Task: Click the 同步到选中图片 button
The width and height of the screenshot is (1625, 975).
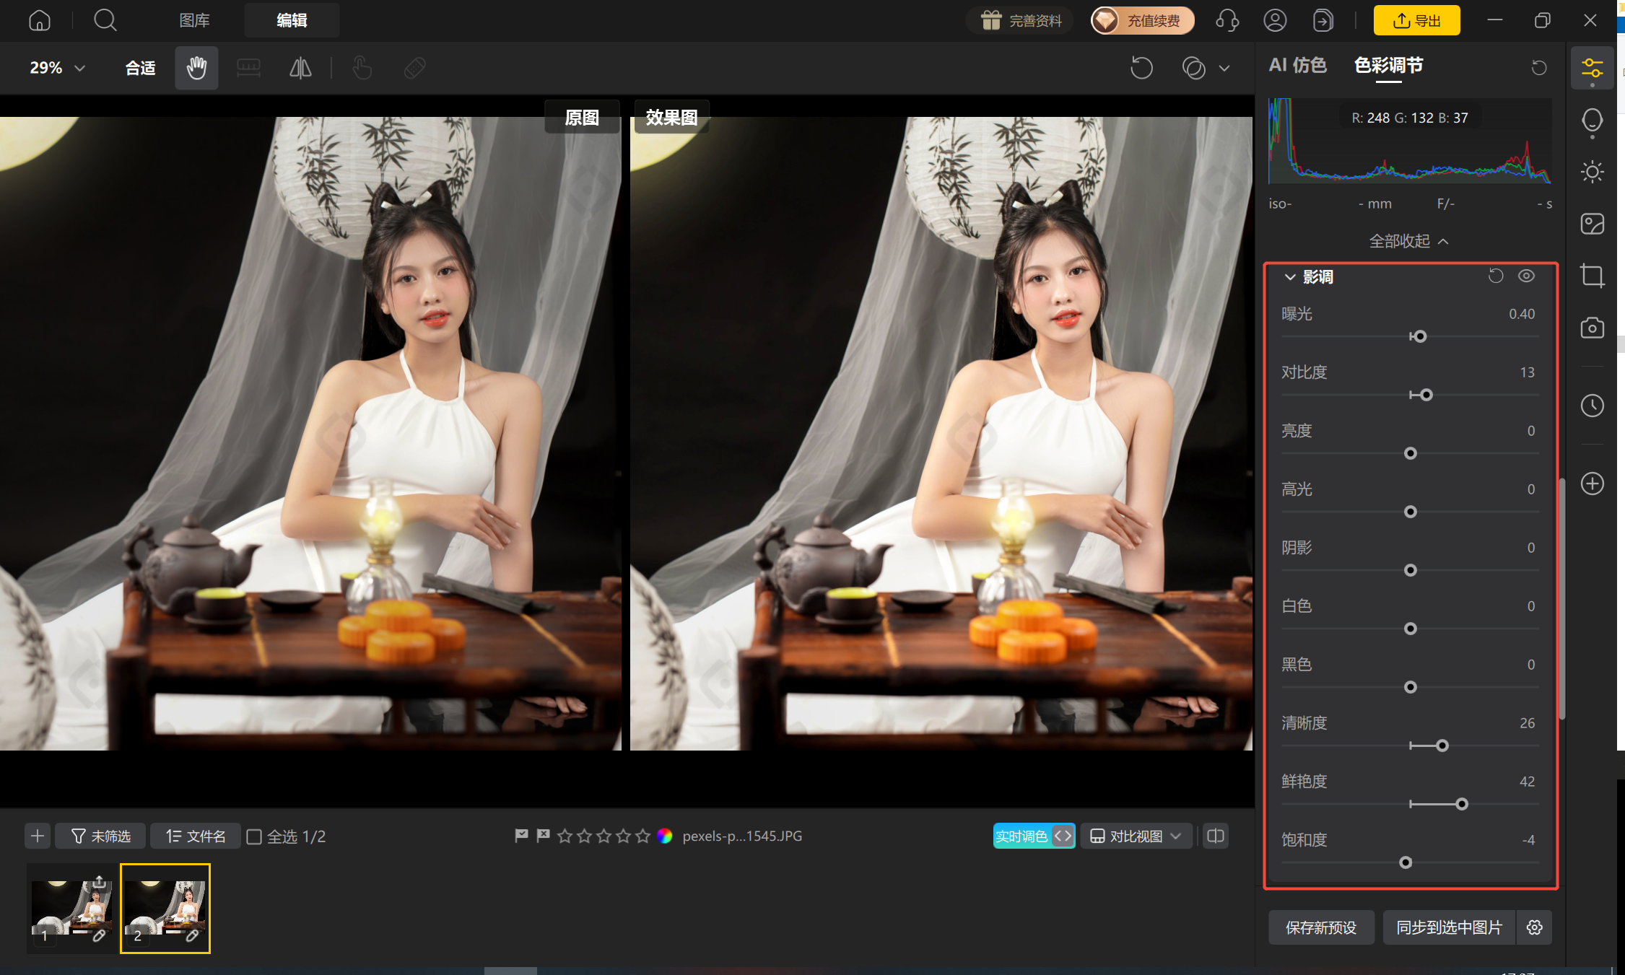Action: 1449,927
